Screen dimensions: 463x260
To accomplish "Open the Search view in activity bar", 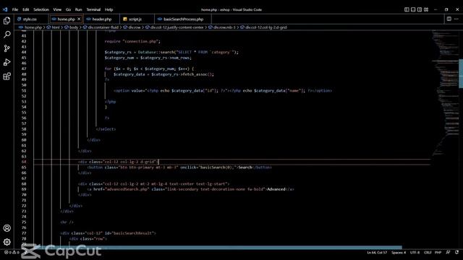I will (7, 35).
